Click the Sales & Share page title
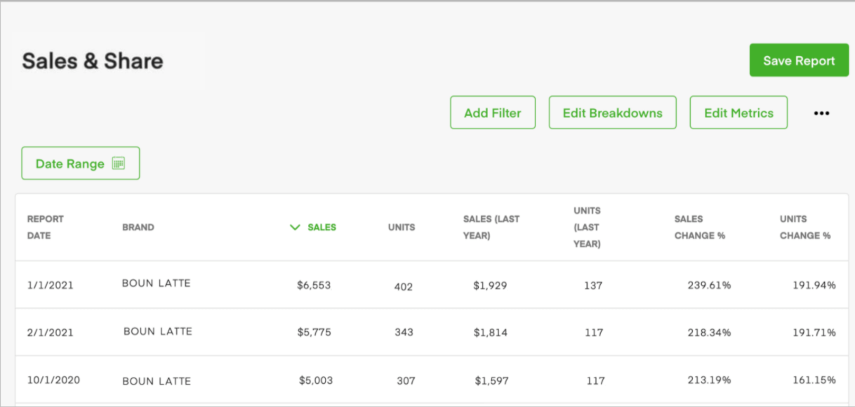 click(93, 61)
